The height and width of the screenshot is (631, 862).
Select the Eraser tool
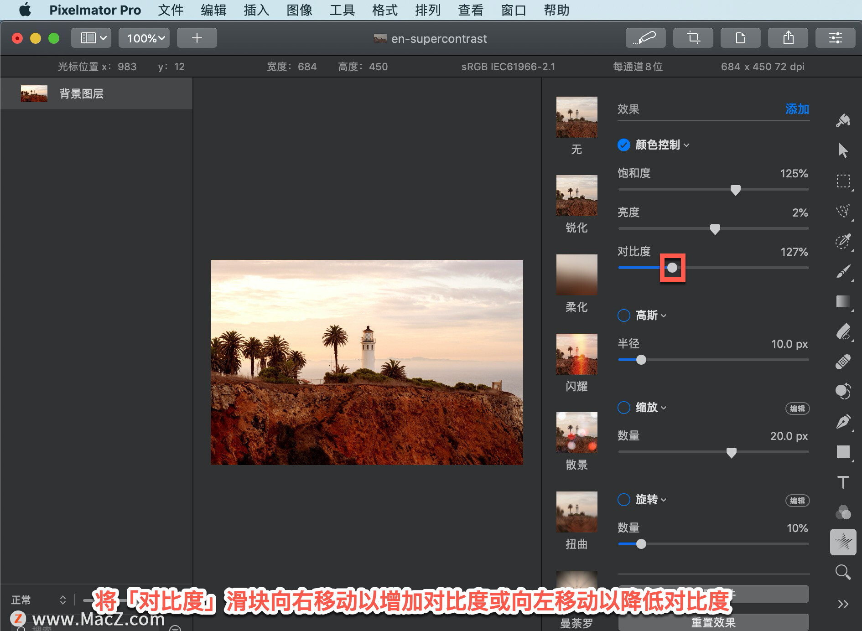click(843, 331)
